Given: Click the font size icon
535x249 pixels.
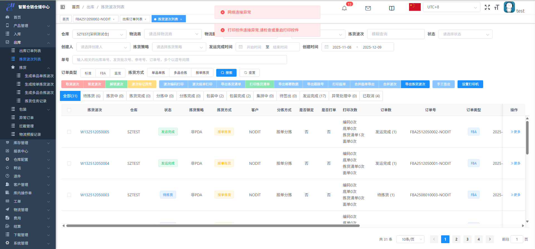Looking at the screenshot, I should pos(497,7).
